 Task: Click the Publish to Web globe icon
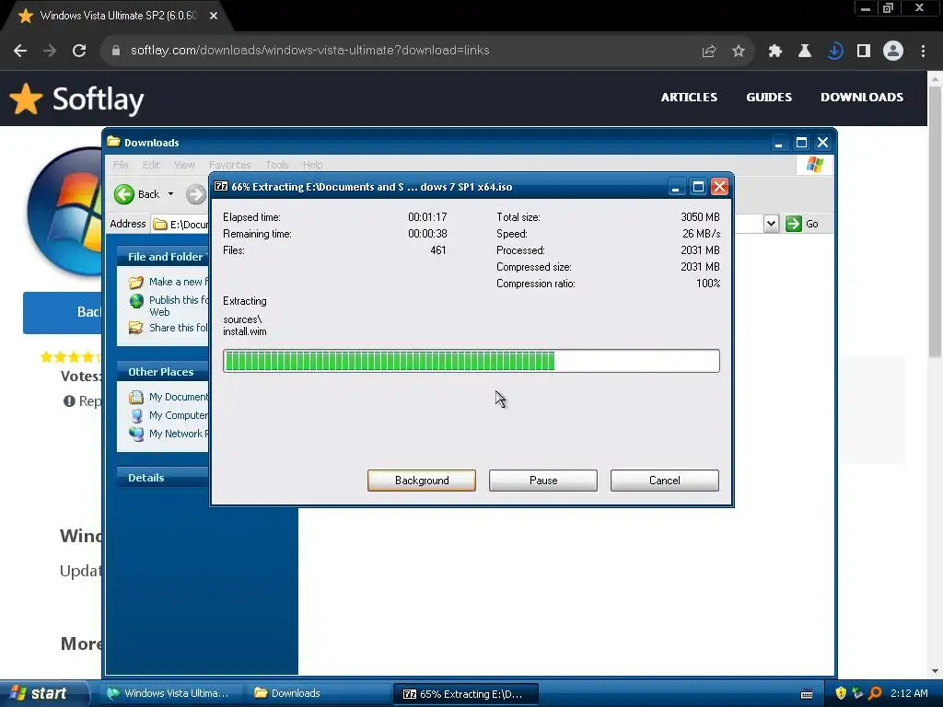point(136,301)
